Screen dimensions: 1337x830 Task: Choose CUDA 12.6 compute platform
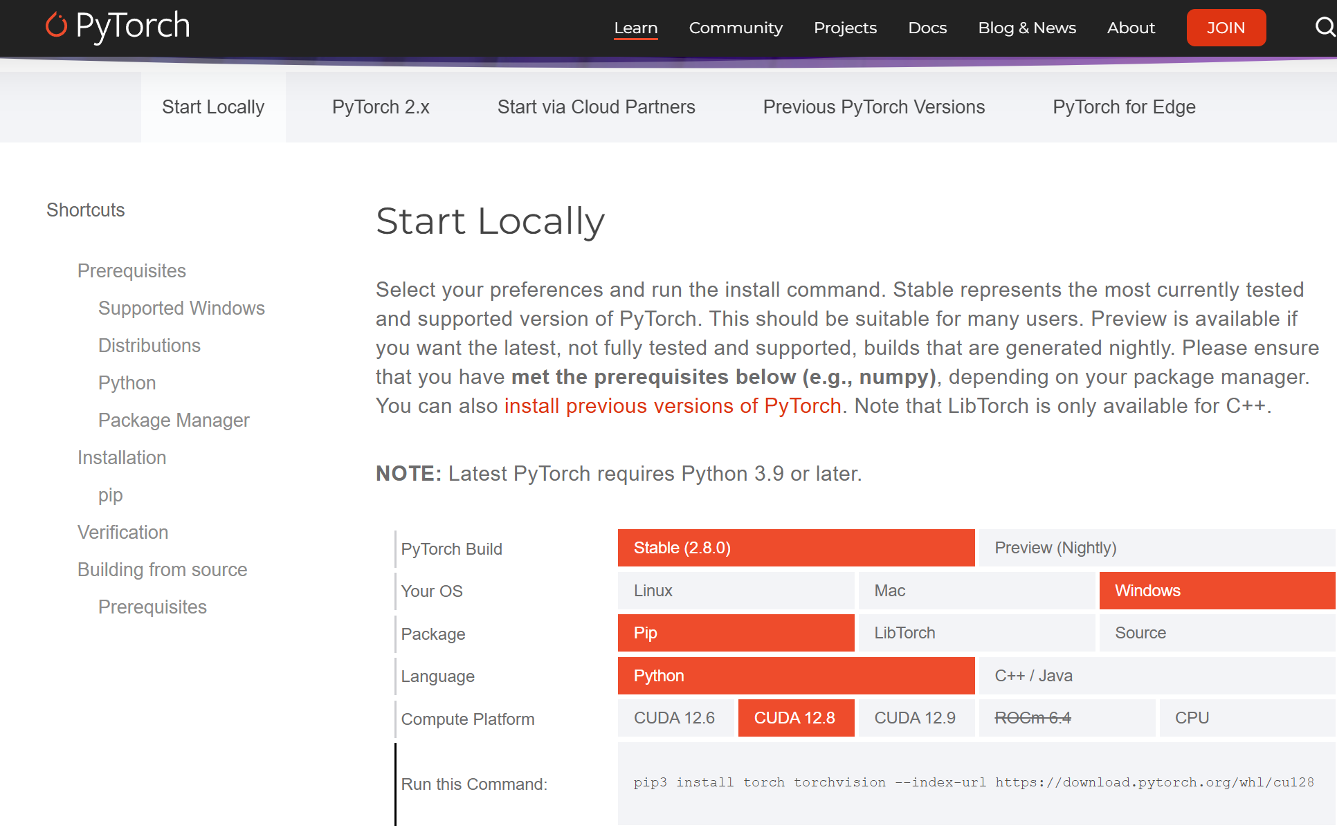(675, 718)
